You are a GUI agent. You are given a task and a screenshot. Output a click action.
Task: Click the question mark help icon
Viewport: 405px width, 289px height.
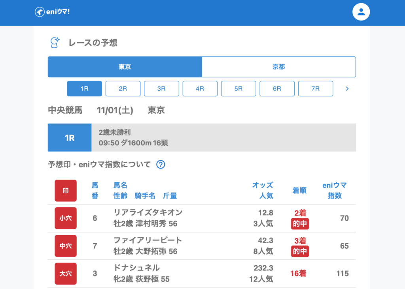tap(161, 165)
